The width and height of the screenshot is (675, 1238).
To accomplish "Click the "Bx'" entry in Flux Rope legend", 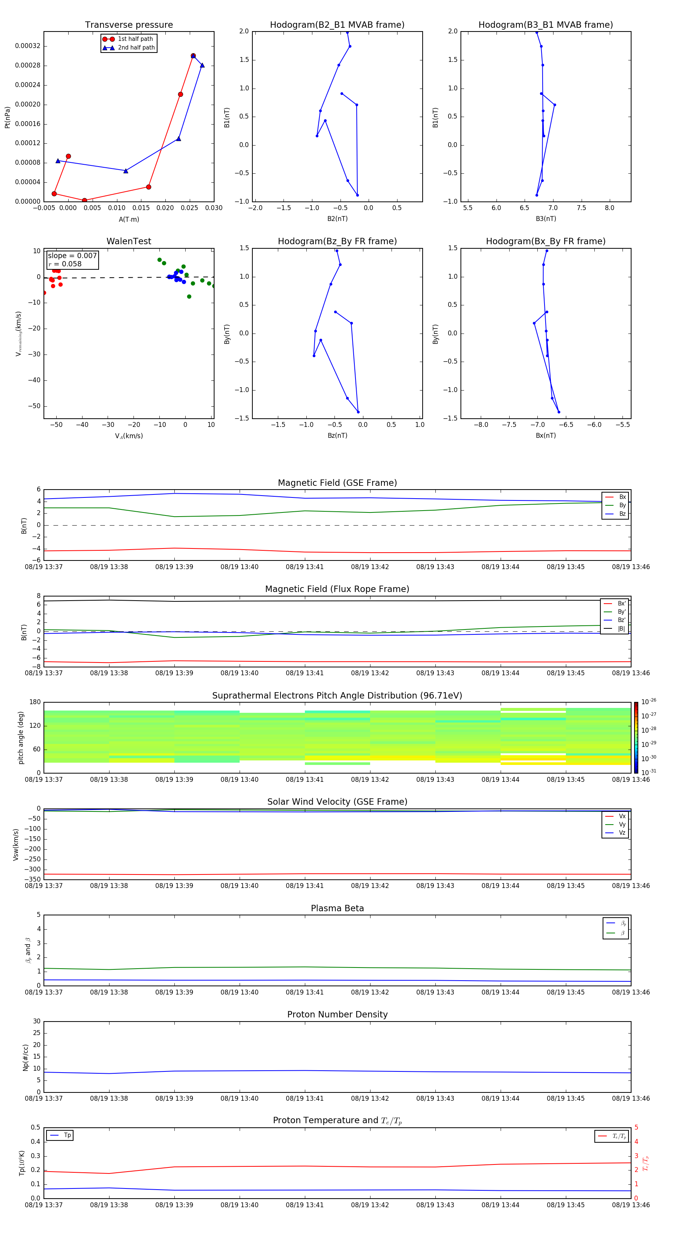I will tap(615, 604).
